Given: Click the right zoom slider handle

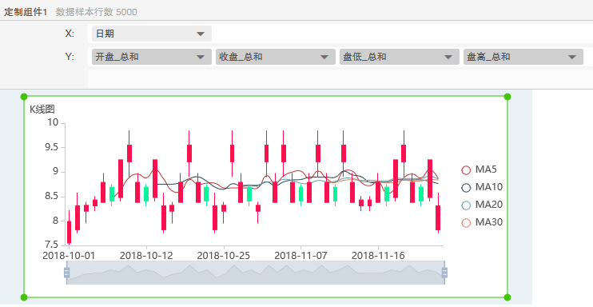Looking at the screenshot, I should pyautogui.click(x=444, y=273).
